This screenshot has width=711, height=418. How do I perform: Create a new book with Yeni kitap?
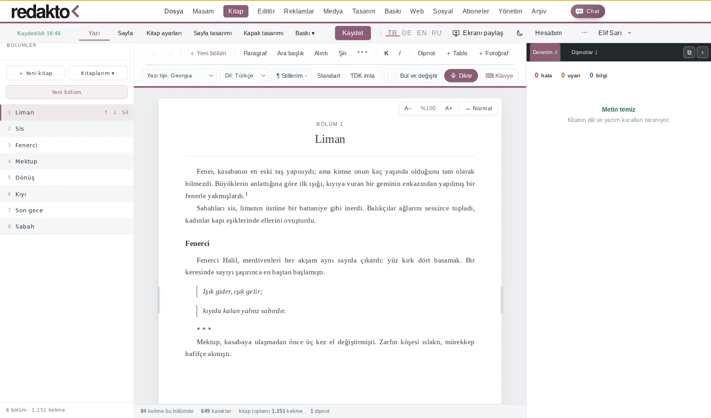36,73
